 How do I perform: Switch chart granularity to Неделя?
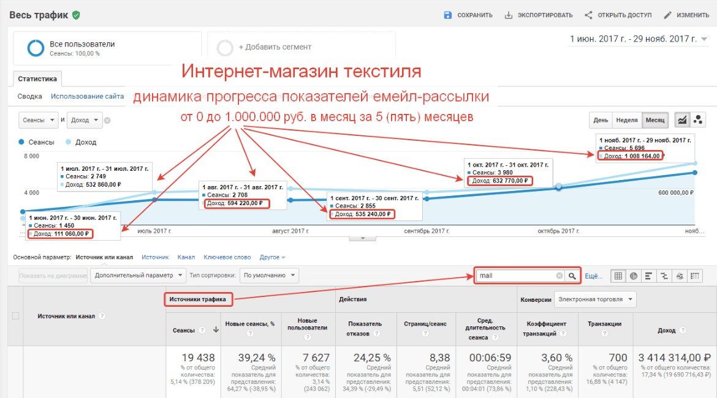coord(626,120)
